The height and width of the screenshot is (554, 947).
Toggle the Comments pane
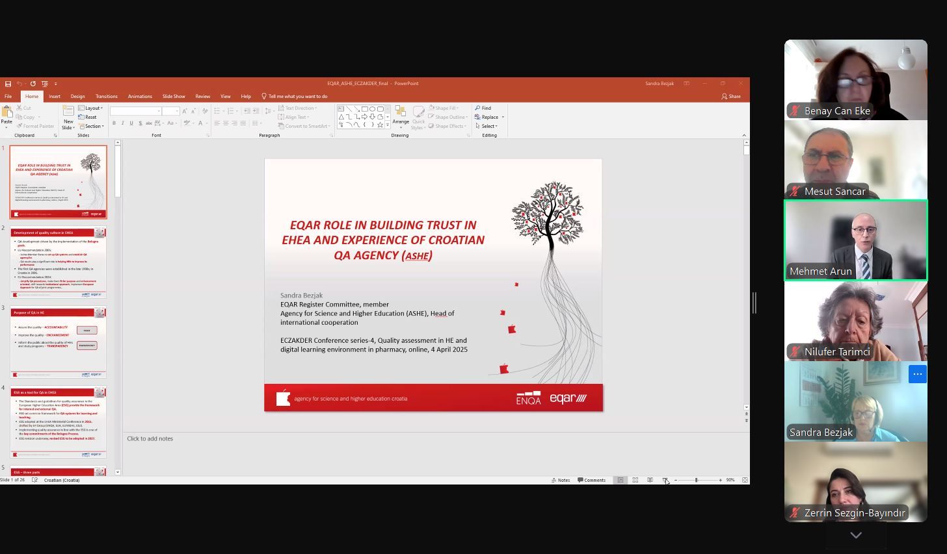click(x=592, y=480)
